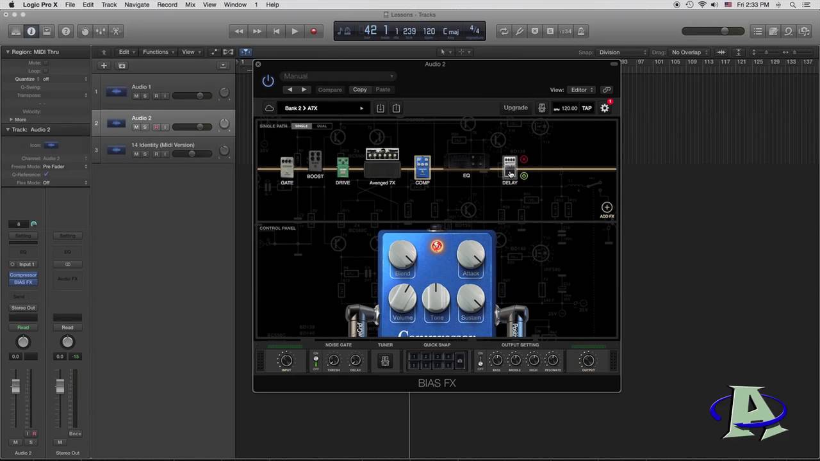Click the Compare button
Viewport: 820px width, 461px height.
coord(330,90)
